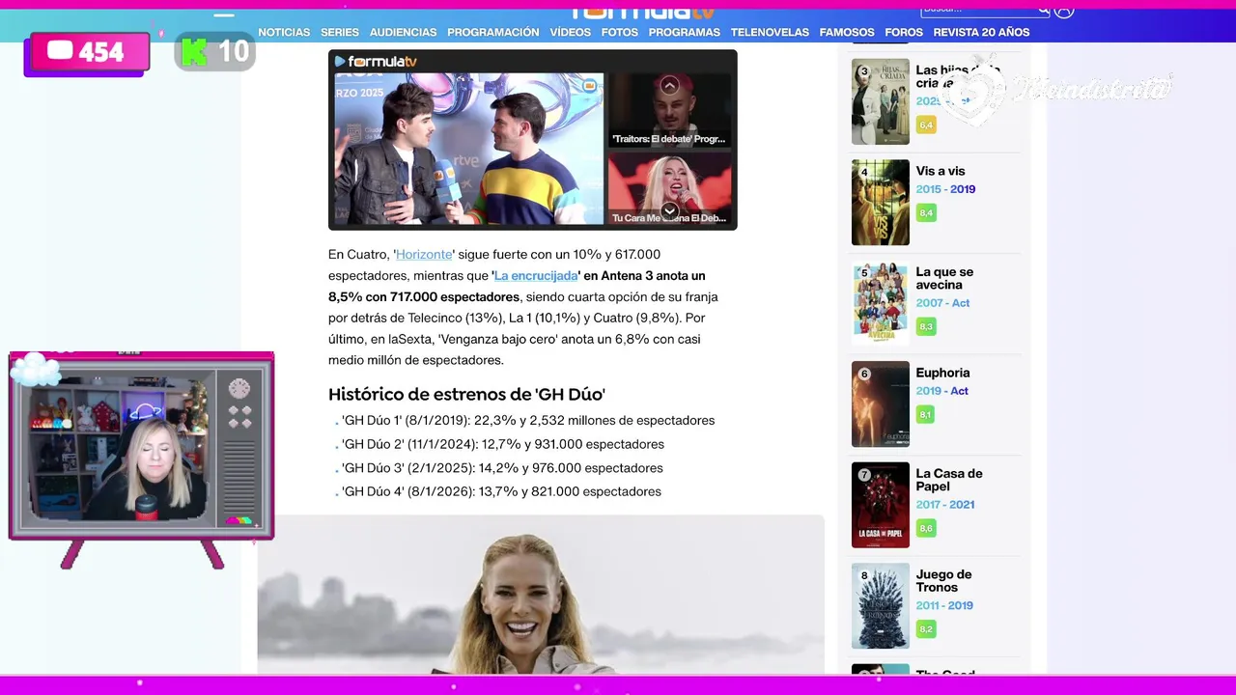
Task: Click the 8,4 rating badge
Action: (926, 213)
